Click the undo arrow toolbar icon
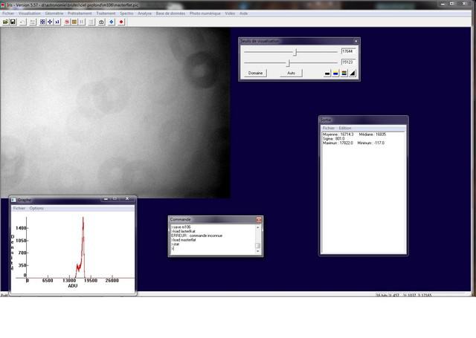The height and width of the screenshot is (338, 476). (23, 22)
